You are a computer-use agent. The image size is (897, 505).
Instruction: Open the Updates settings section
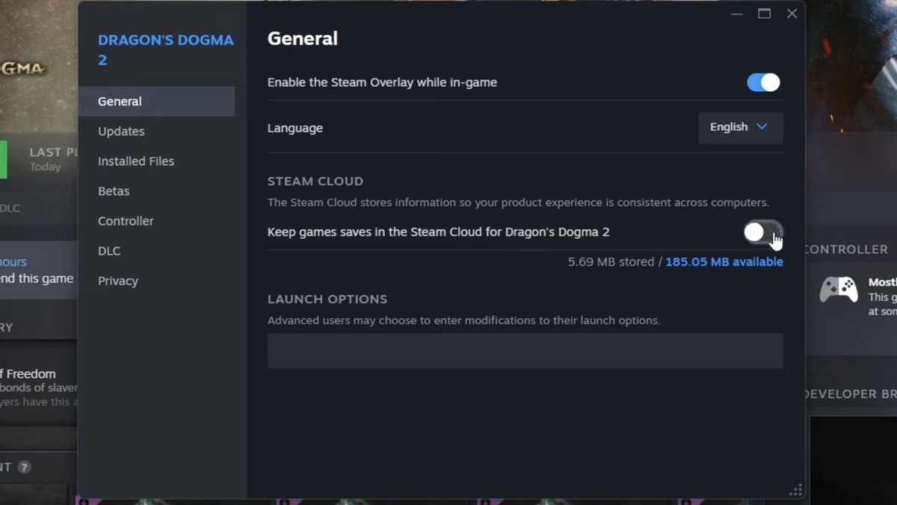pyautogui.click(x=121, y=132)
